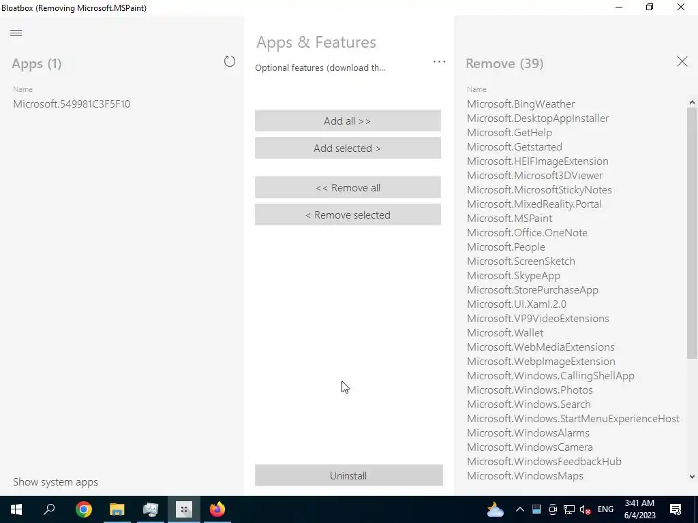Click < Remove selected button

(348, 215)
